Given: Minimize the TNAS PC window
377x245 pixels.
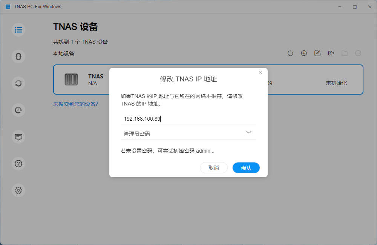Looking at the screenshot, I should coord(340,7).
